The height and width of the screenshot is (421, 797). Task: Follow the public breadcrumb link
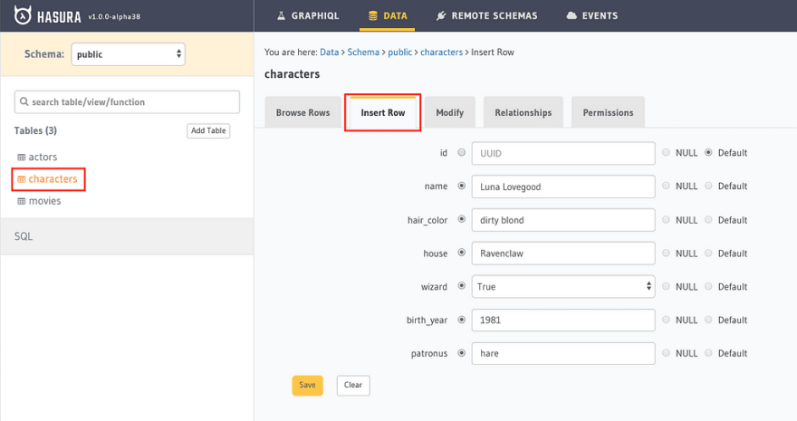click(400, 53)
